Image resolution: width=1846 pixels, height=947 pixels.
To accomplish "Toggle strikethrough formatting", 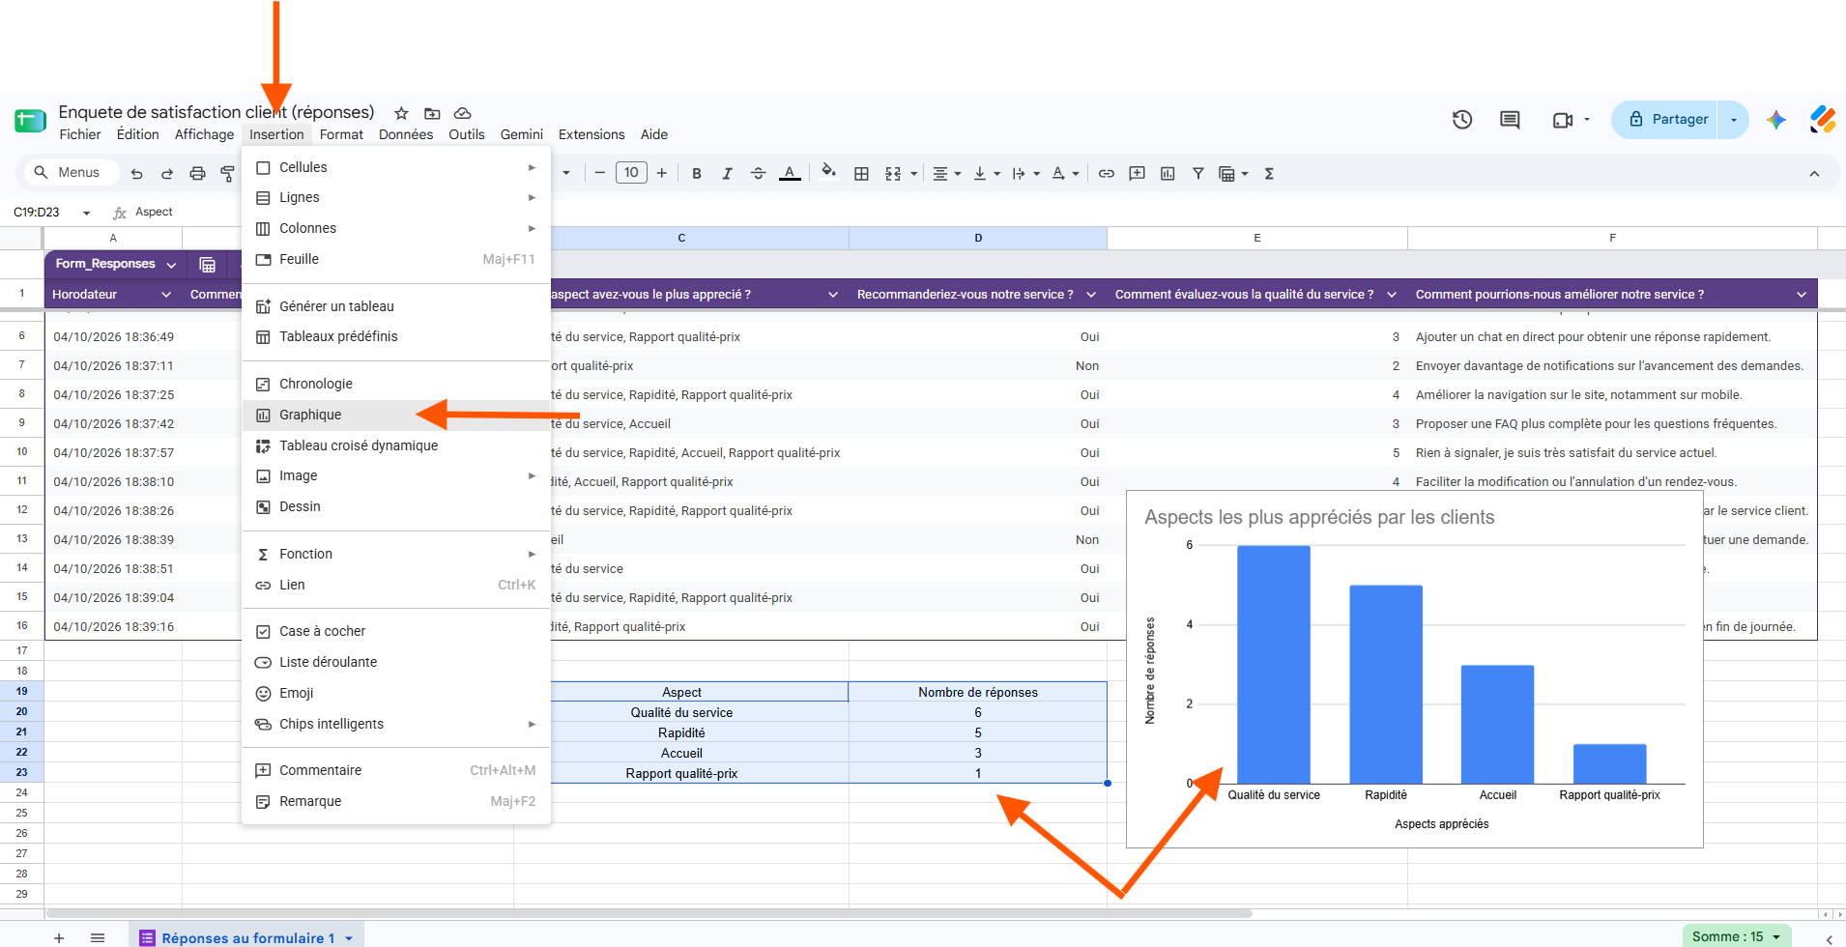I will (x=758, y=174).
